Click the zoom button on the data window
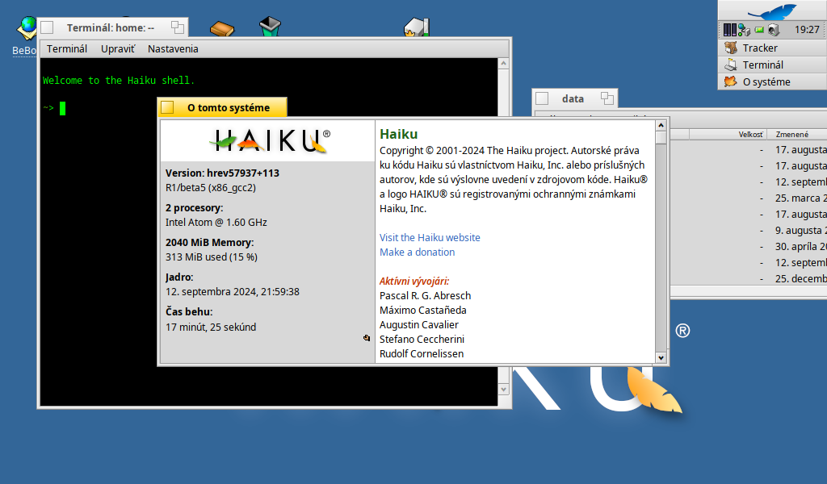 (607, 98)
